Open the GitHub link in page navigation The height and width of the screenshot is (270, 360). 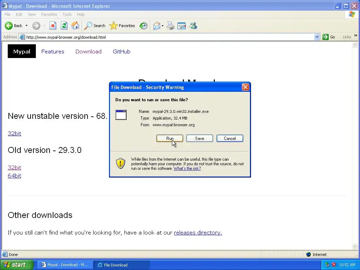point(121,52)
